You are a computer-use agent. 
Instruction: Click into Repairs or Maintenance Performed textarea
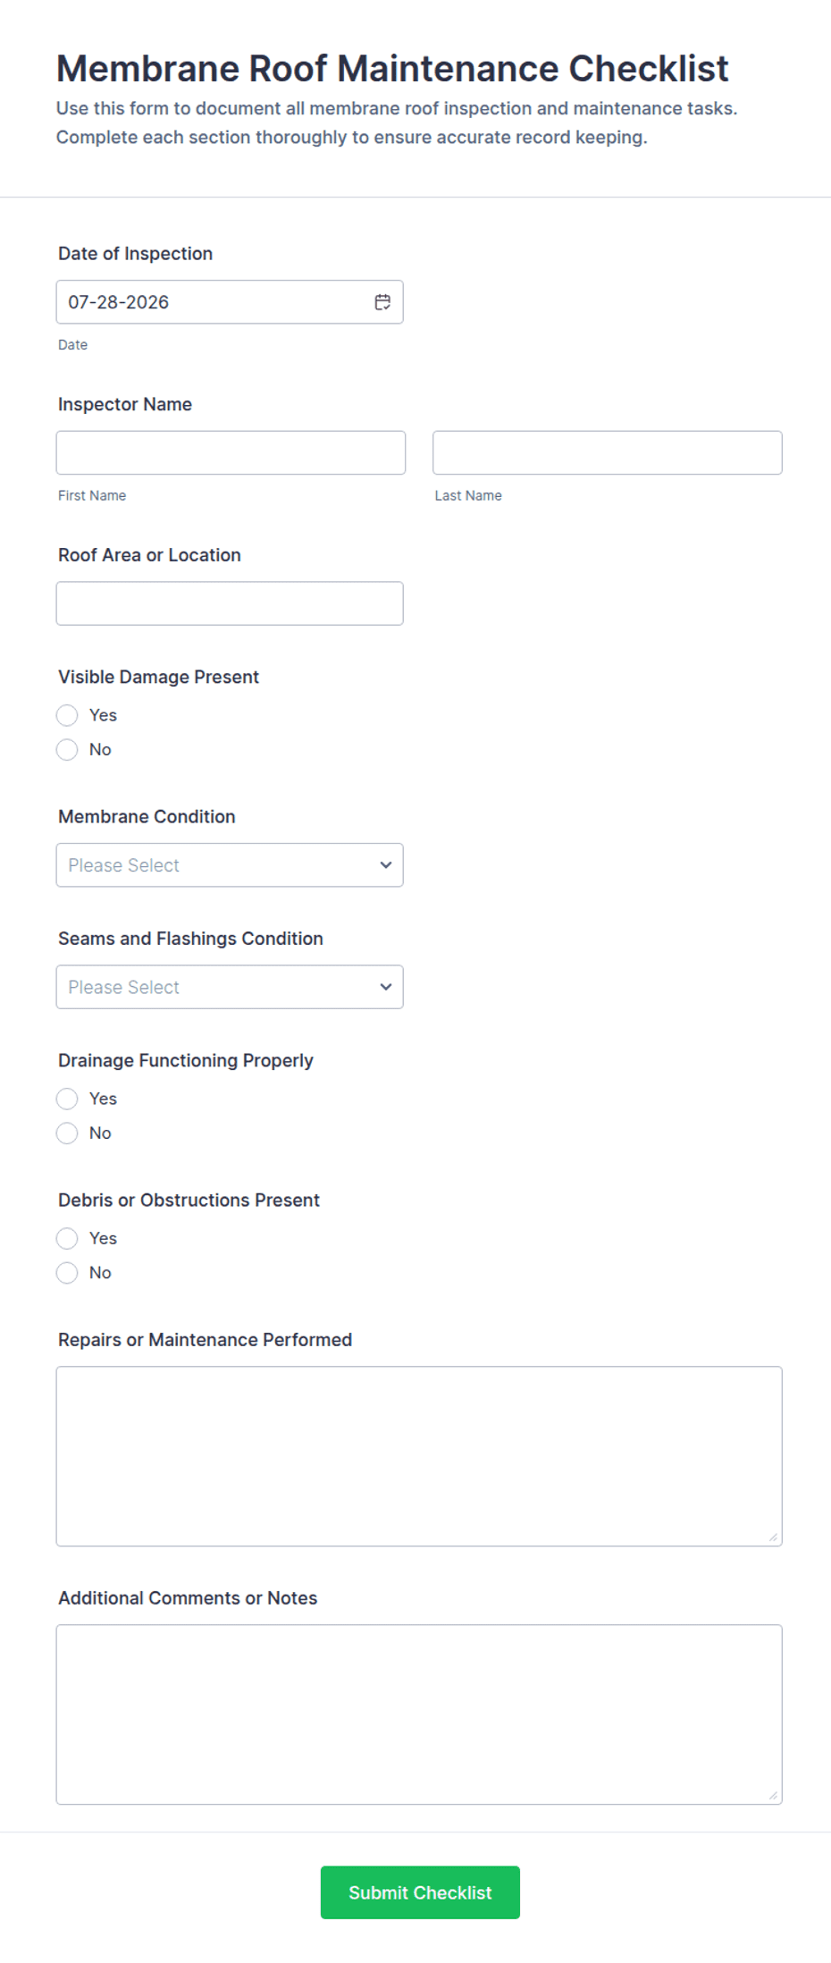(x=419, y=1456)
